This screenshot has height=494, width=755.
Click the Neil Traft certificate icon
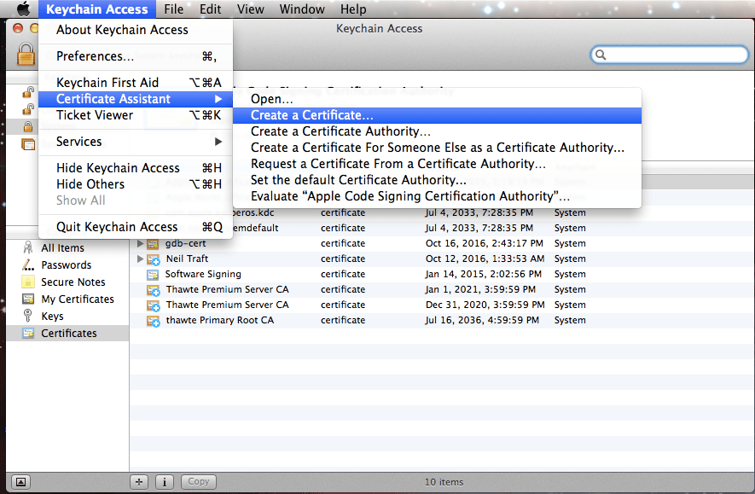(x=153, y=259)
